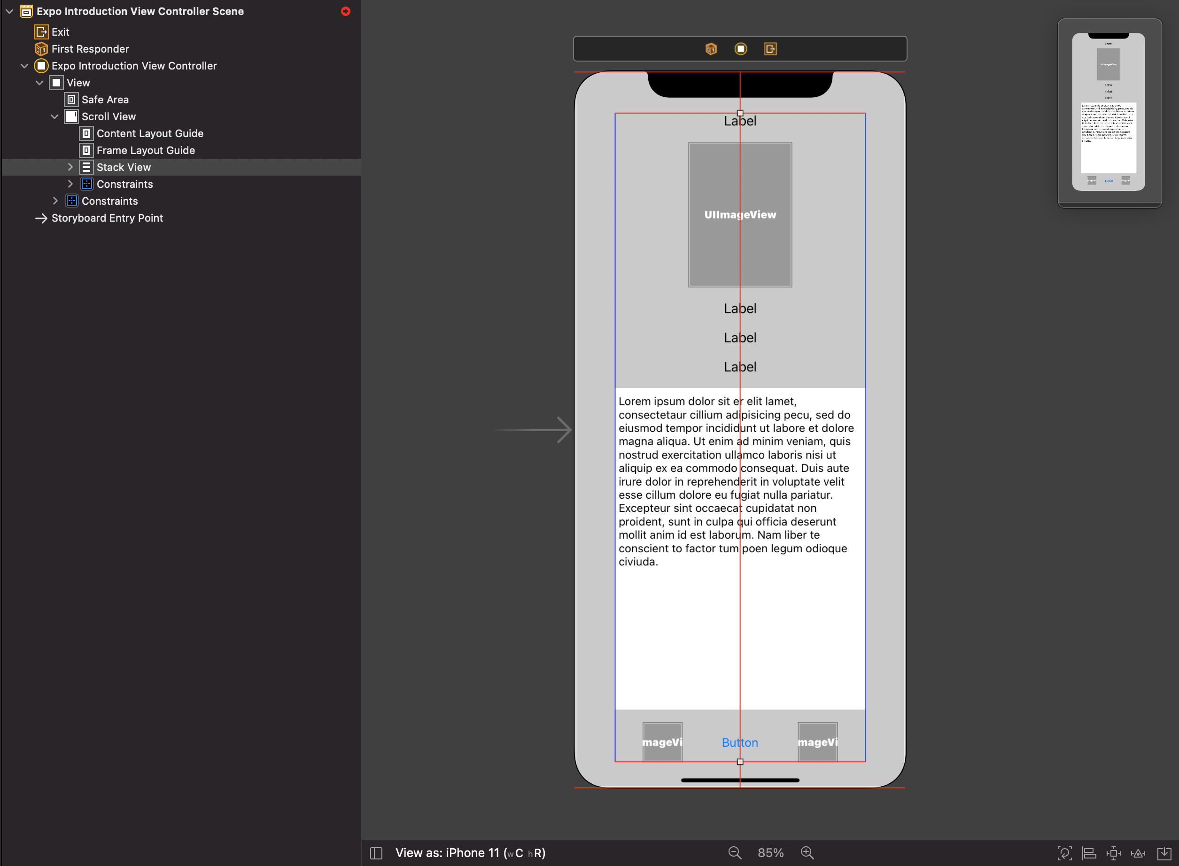Collapse the View tree row
This screenshot has width=1179, height=866.
[39, 83]
